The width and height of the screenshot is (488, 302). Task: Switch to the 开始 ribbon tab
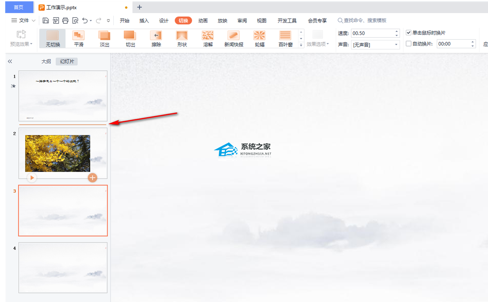tap(125, 21)
